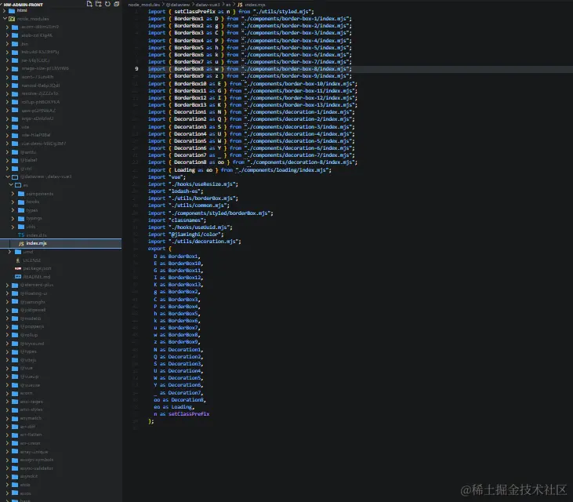Select the array-unique folder row

pyautogui.click(x=60, y=452)
